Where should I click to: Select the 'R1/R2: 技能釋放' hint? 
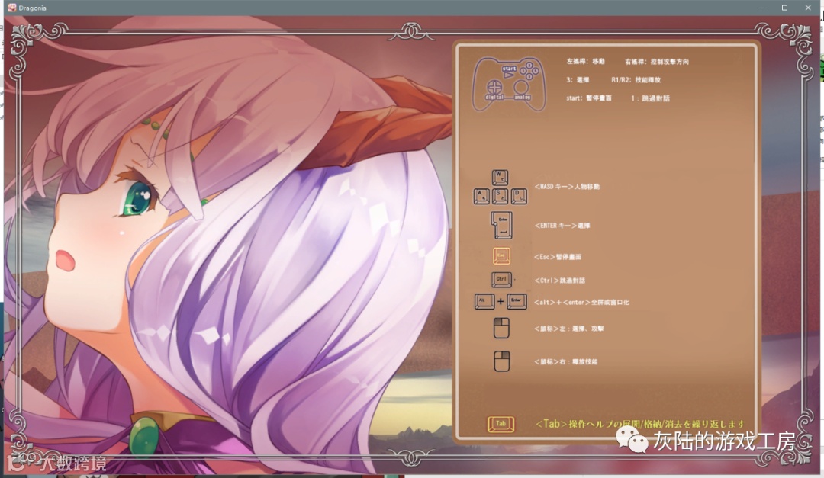pos(636,80)
